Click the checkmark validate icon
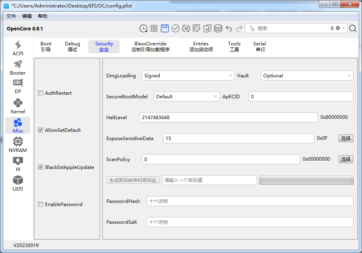The image size is (362, 253). [x=175, y=28]
